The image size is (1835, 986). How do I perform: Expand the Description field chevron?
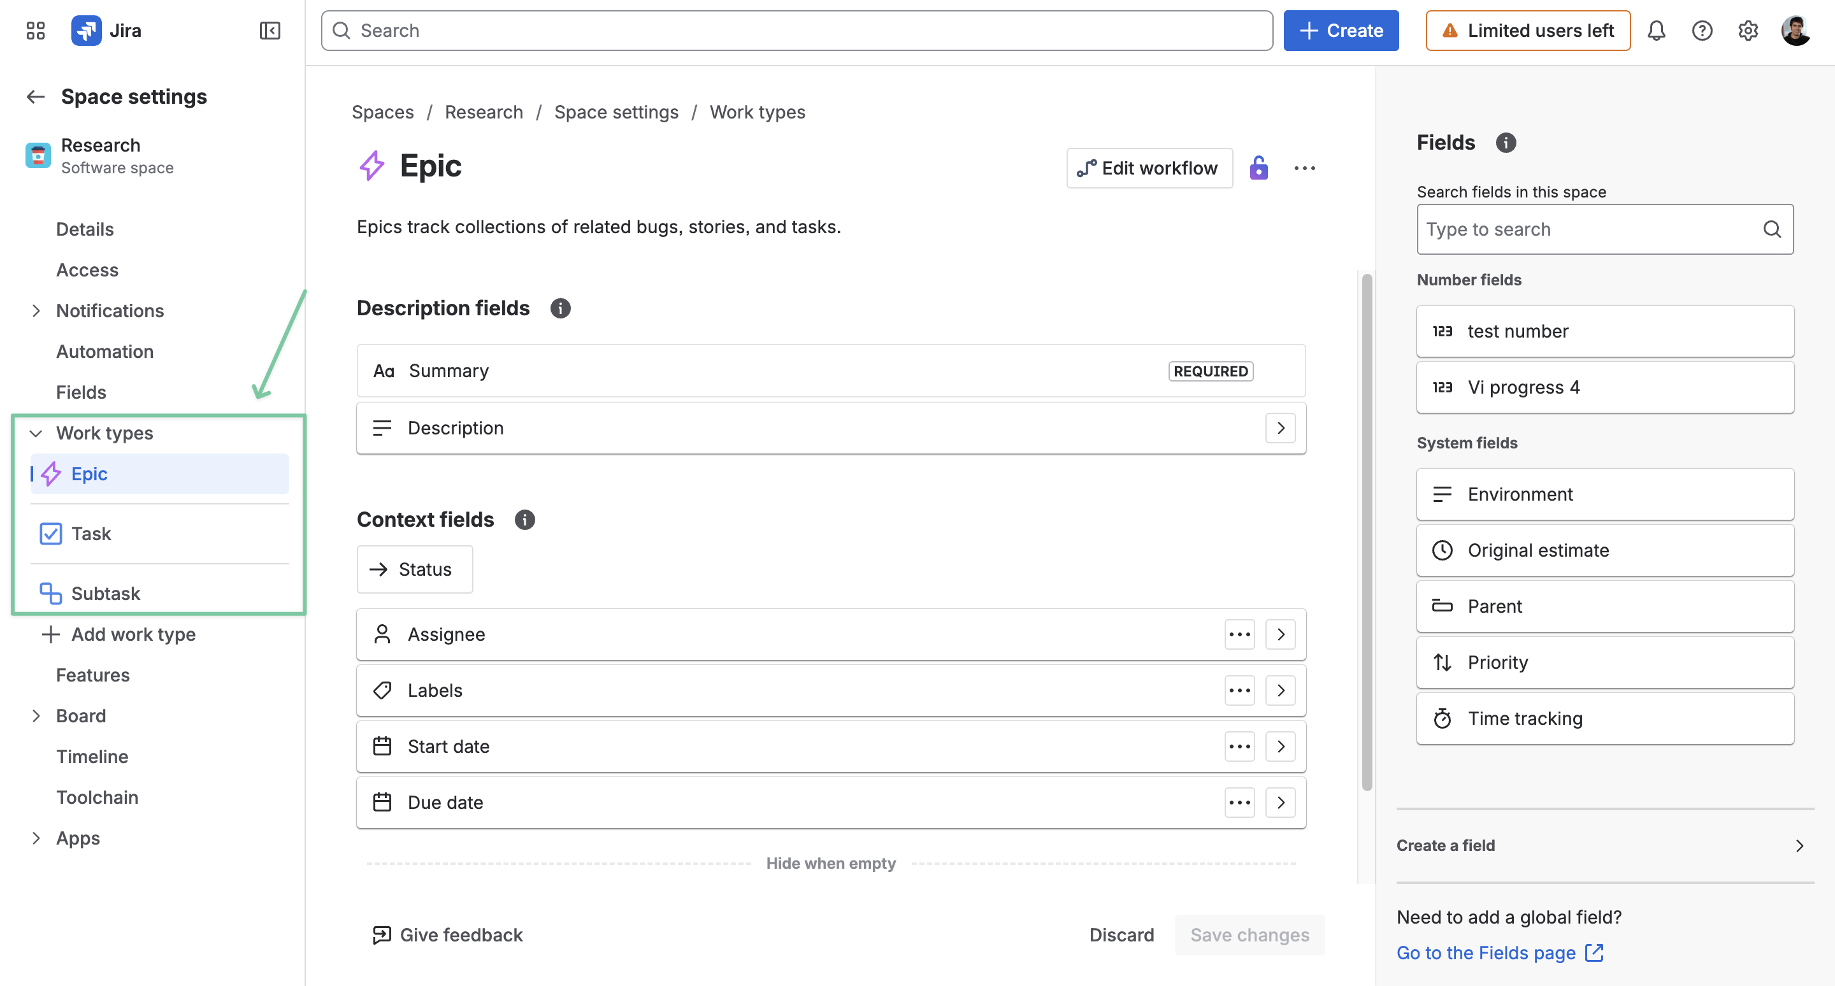coord(1280,428)
